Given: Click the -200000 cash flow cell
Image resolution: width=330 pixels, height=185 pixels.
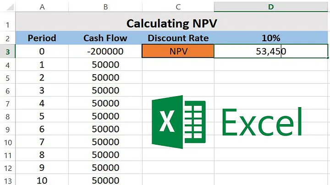Looking at the screenshot, I should coord(105,51).
